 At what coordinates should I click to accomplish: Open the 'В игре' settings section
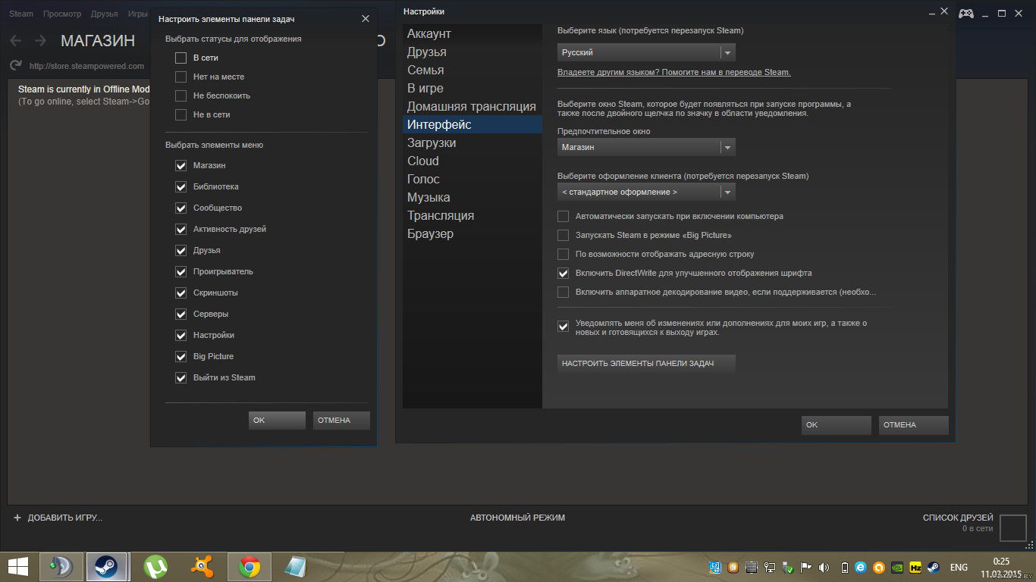[472, 88]
